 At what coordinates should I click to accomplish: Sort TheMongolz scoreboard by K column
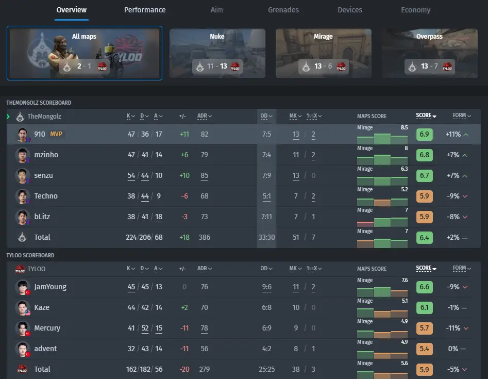pyautogui.click(x=131, y=116)
